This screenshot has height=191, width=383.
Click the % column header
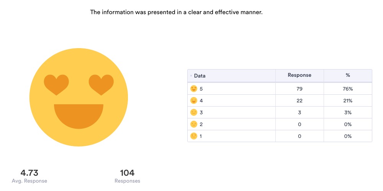[x=348, y=75]
